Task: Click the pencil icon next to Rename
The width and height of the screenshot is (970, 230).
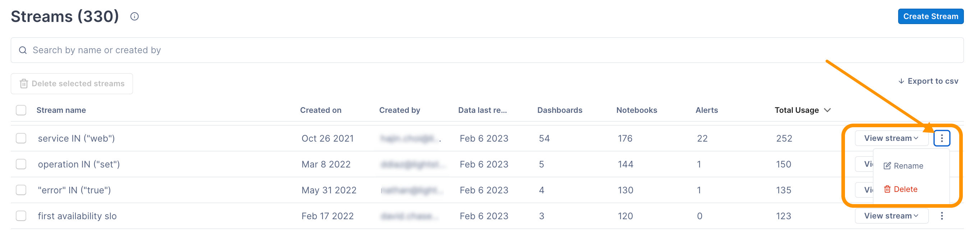Action: coord(887,166)
